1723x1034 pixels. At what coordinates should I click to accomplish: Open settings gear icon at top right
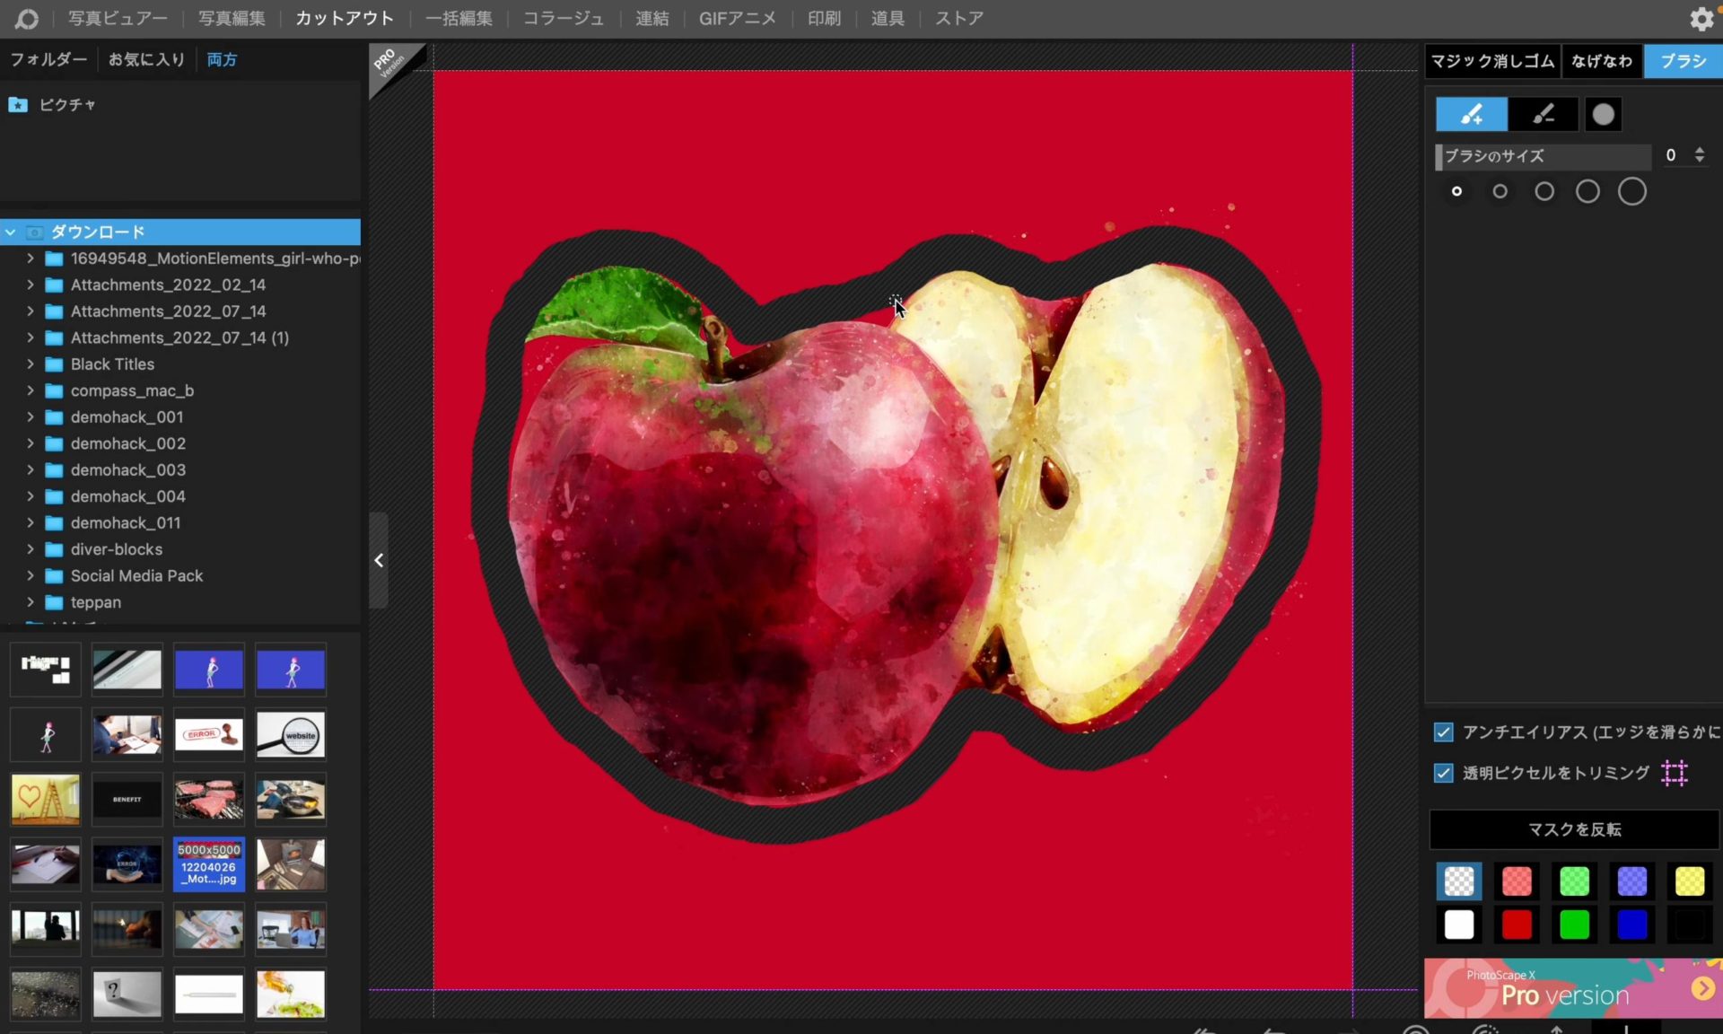[x=1701, y=19]
